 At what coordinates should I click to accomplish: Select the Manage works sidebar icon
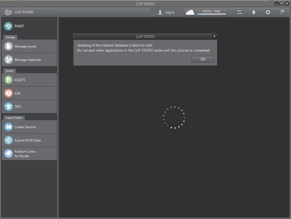(26, 46)
